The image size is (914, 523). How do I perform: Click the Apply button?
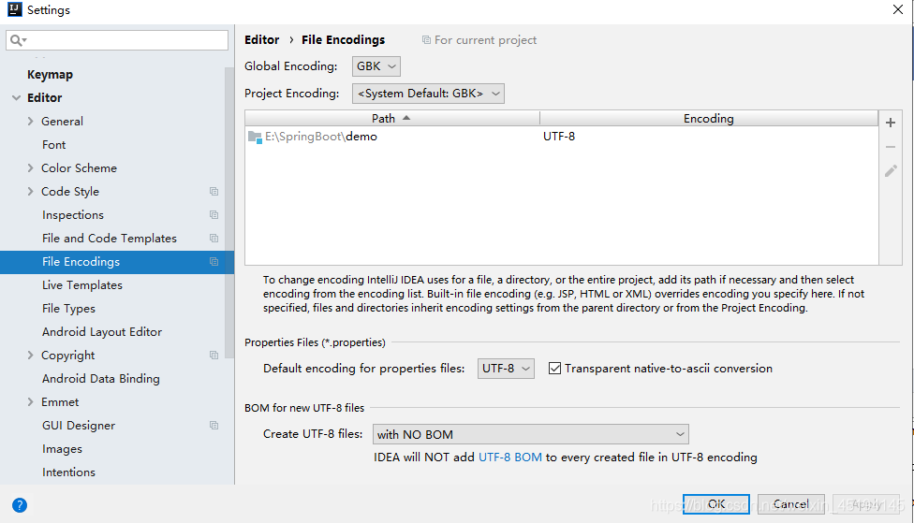[866, 504]
